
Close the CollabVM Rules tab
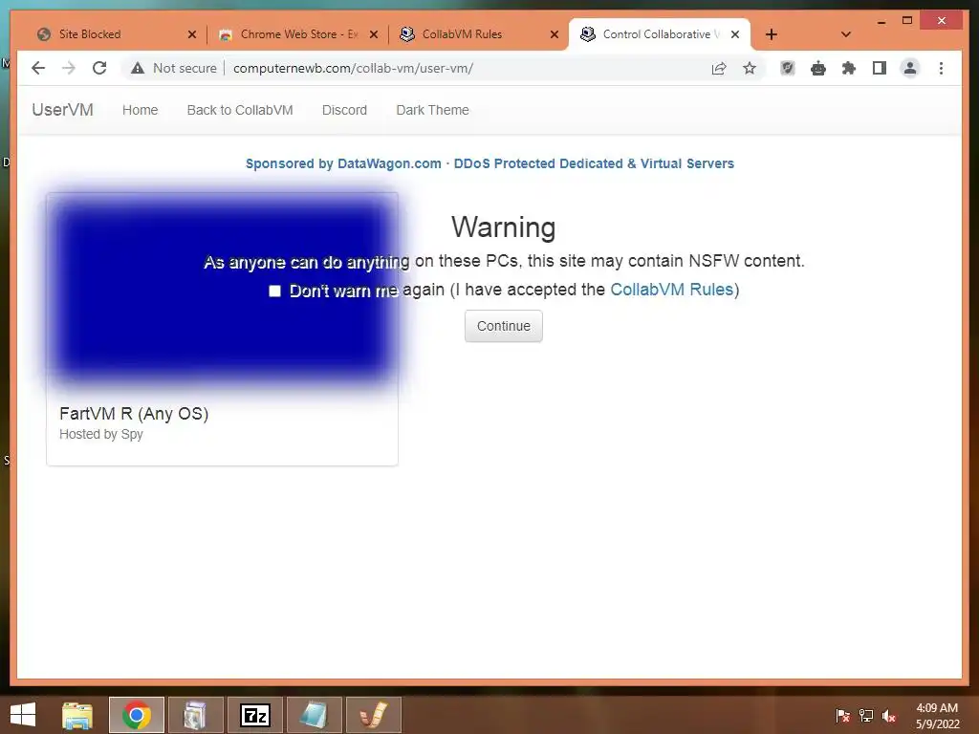[554, 34]
